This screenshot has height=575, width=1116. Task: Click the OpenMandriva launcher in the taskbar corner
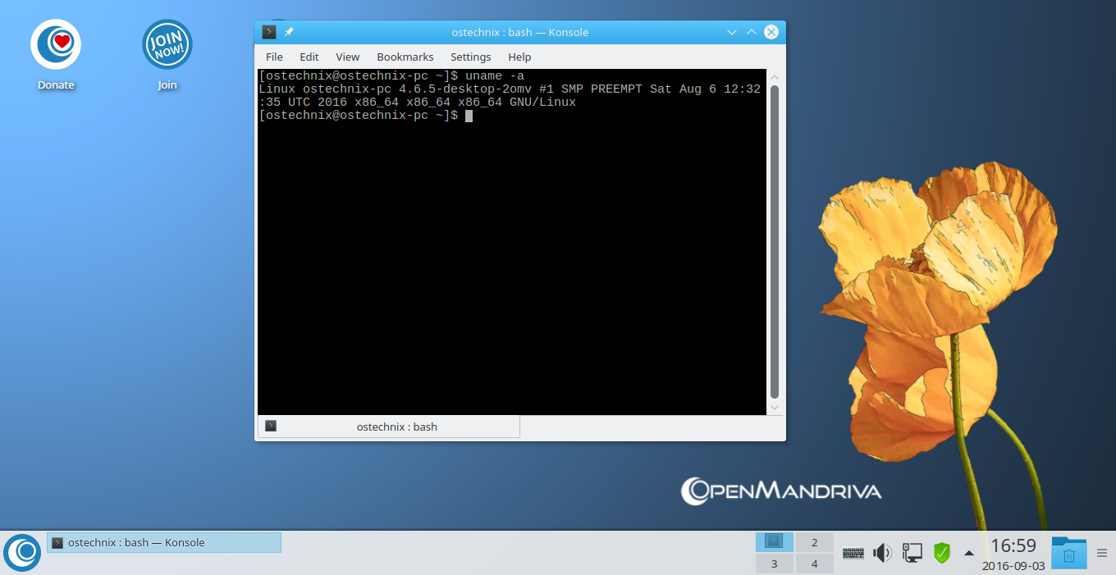(x=21, y=552)
